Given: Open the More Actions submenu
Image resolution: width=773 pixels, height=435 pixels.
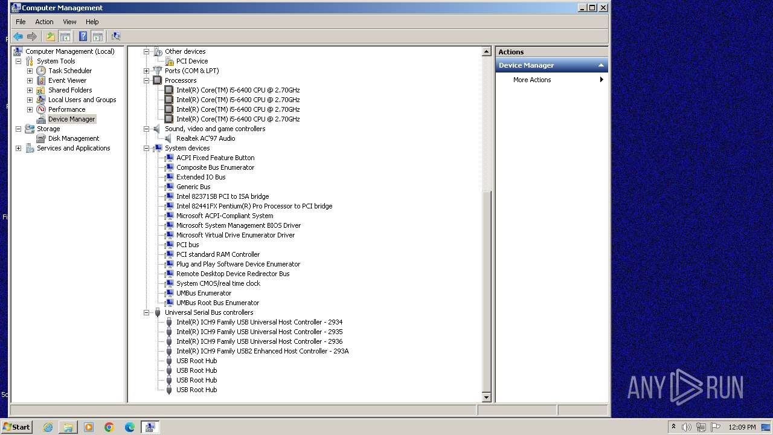Looking at the screenshot, I should (x=551, y=80).
